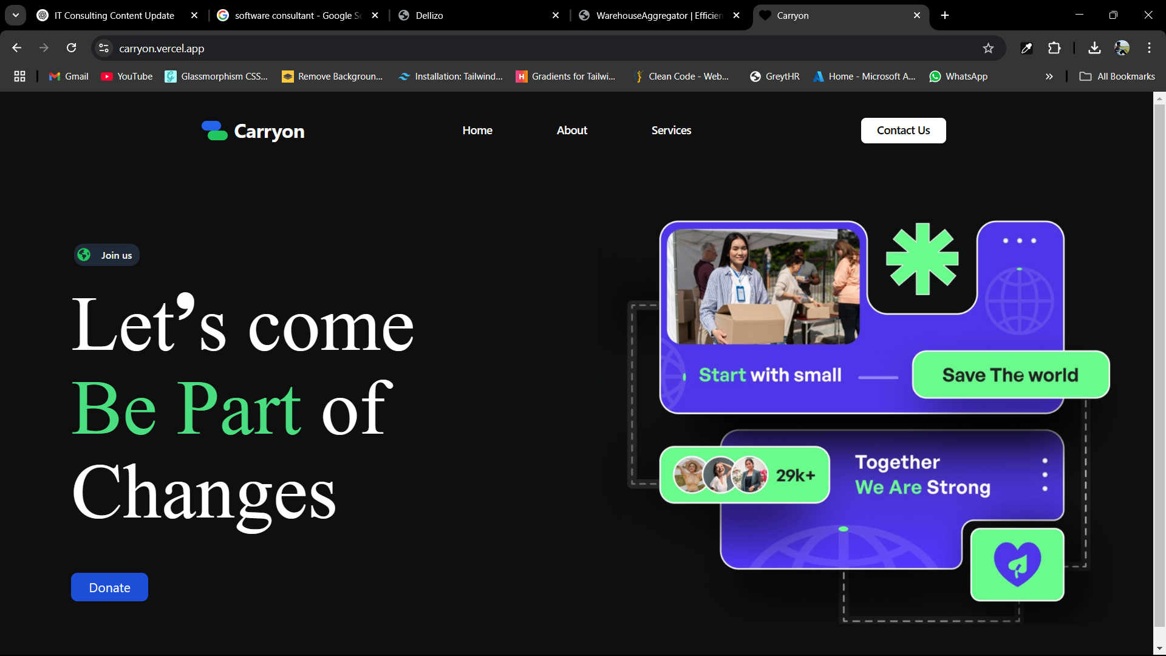Show hidden bookmarks with chevron
Screen dimensions: 1166x656
[x=1049, y=77]
